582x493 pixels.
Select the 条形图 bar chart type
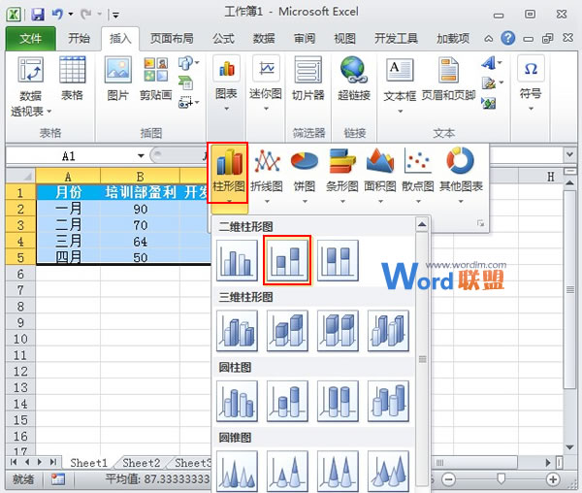[343, 172]
